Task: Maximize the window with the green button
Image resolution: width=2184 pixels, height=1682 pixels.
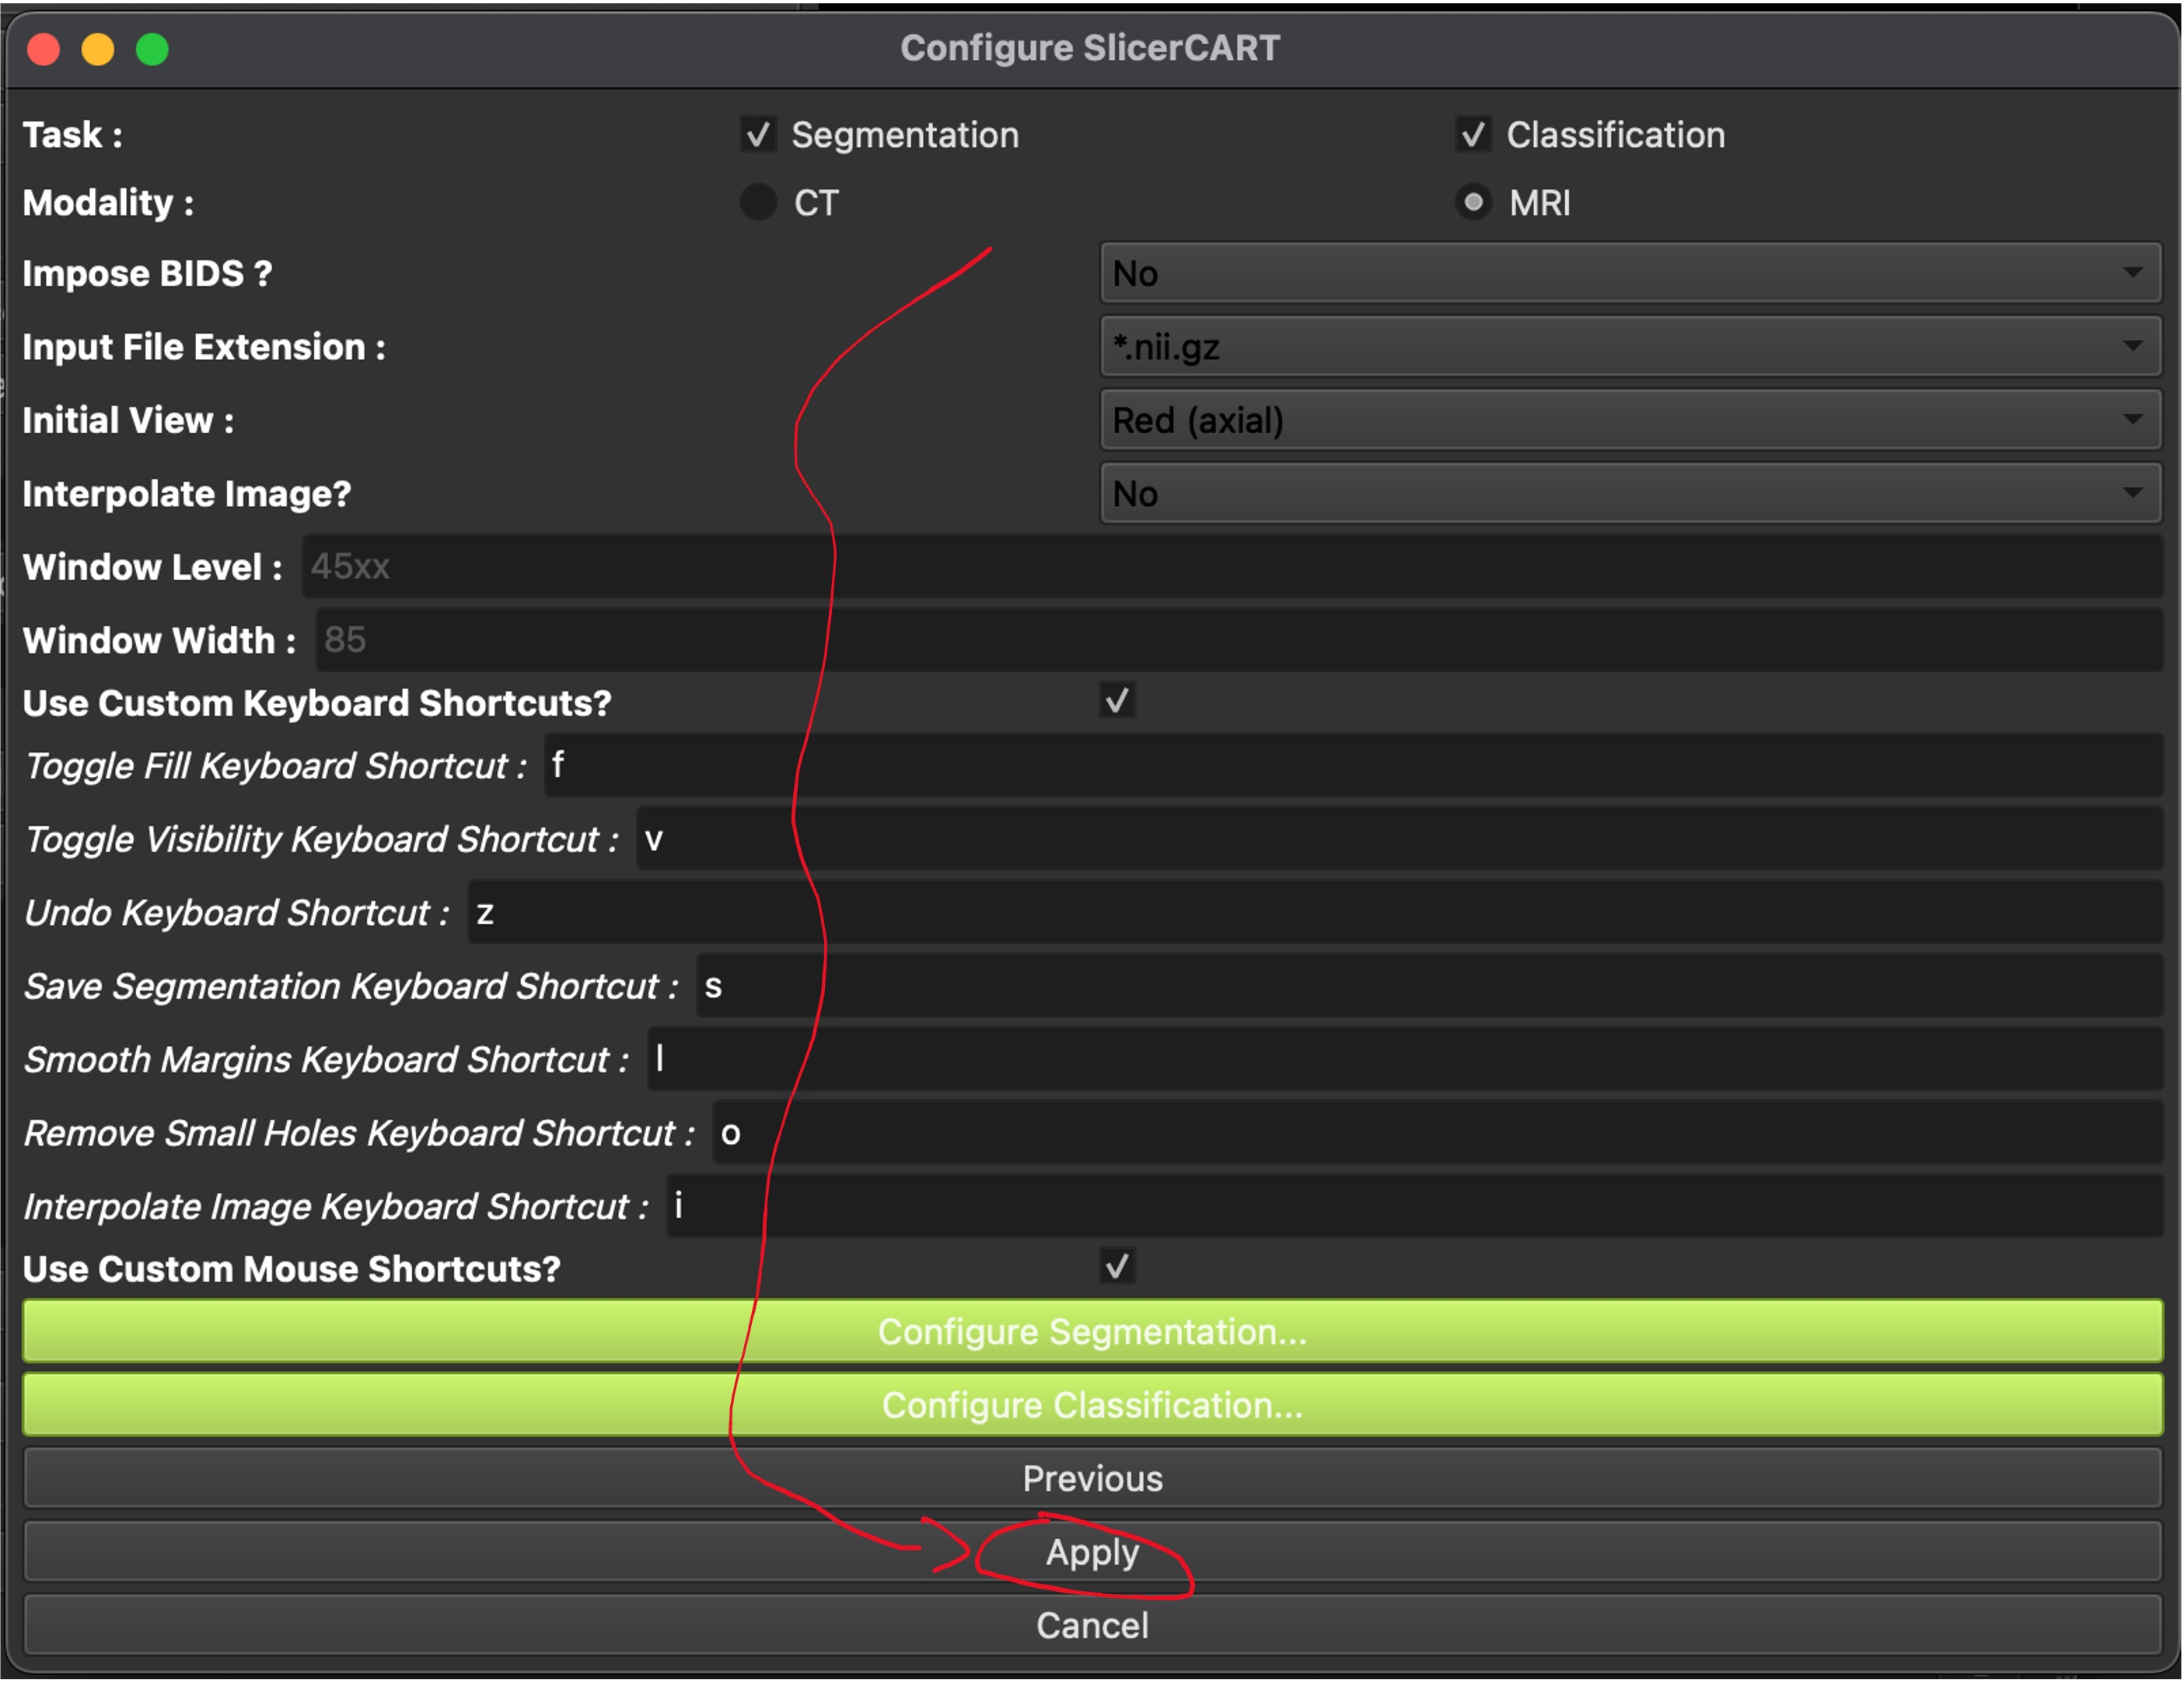Action: coord(152,49)
